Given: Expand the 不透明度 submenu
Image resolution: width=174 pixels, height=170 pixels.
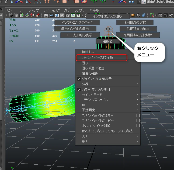Looking at the screenshot, I should 107,110.
